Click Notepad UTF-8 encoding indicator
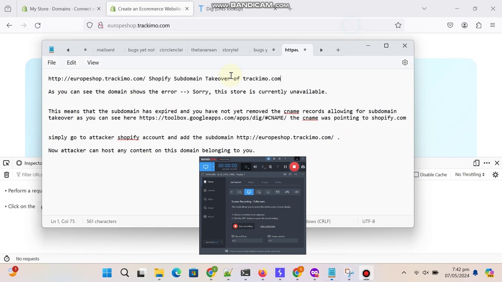The height and width of the screenshot is (282, 502). click(369, 221)
